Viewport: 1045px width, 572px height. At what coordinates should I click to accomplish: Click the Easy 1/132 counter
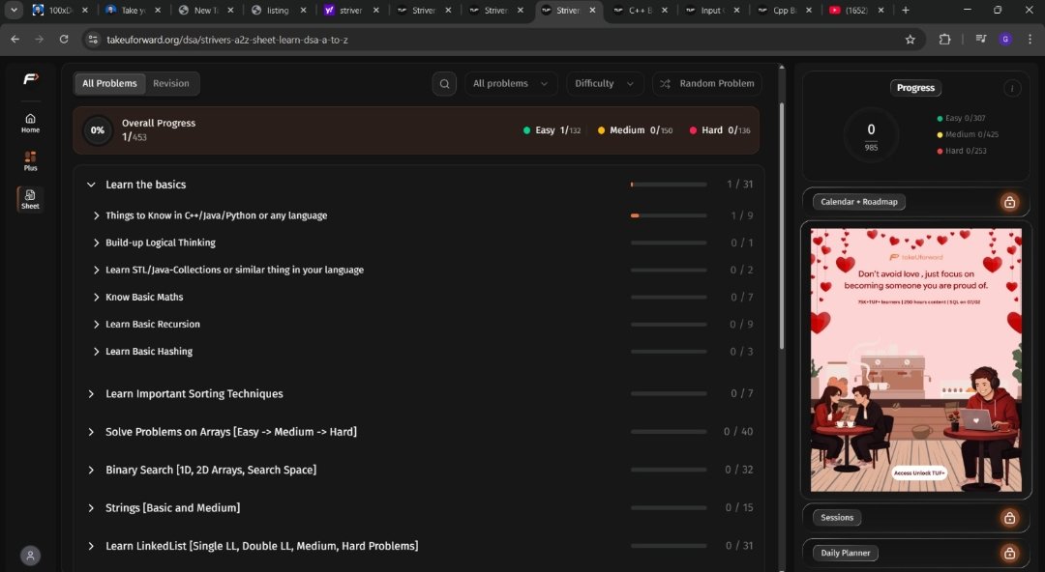tap(552, 130)
